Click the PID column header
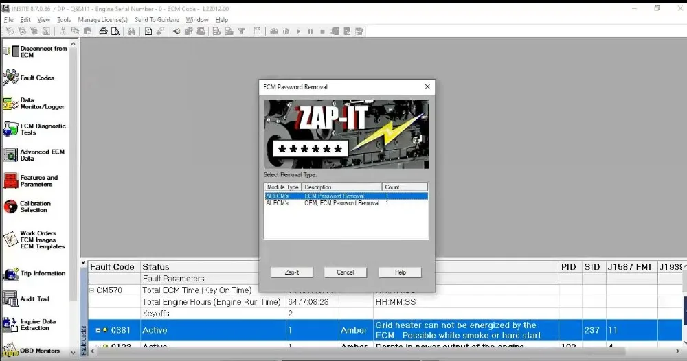Screen dimensions: 687x361 tap(569, 267)
